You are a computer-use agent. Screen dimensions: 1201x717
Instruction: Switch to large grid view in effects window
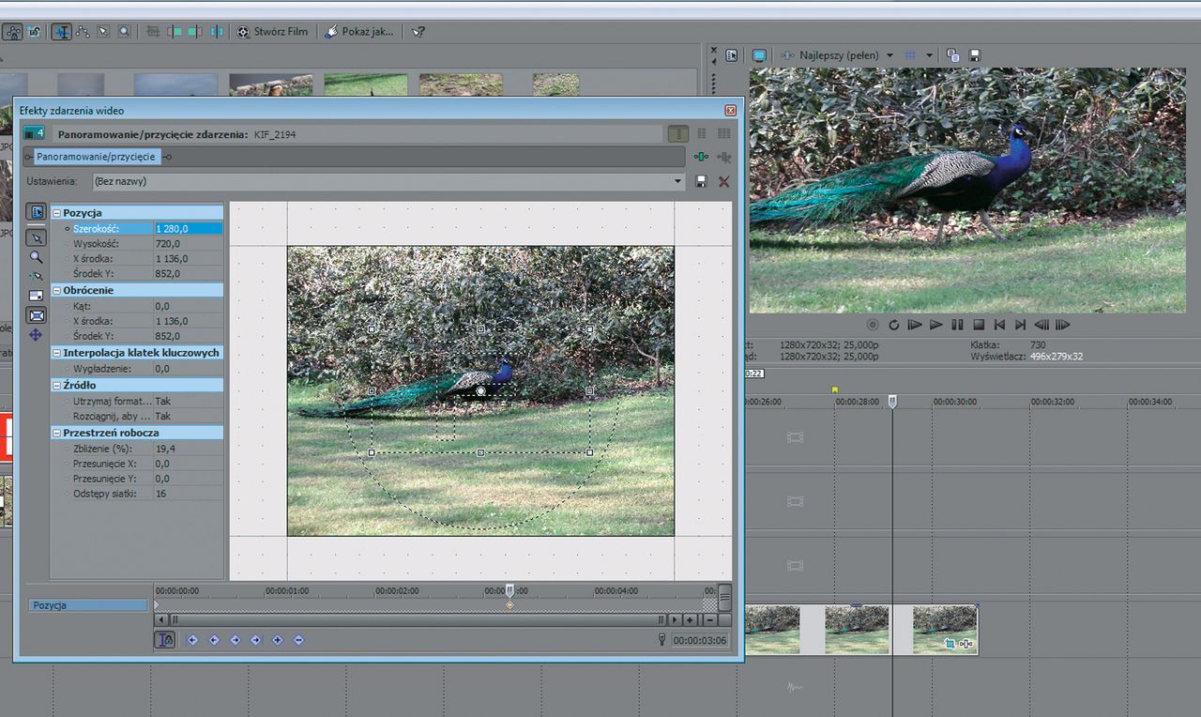[x=723, y=134]
